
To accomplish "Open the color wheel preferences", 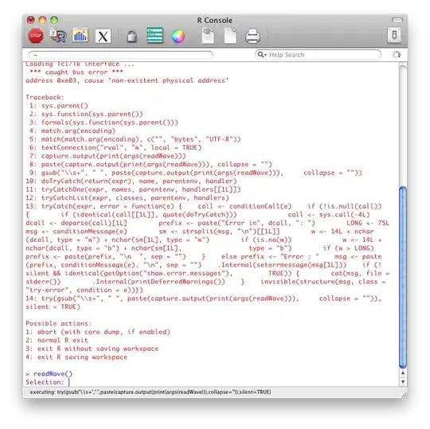I will pyautogui.click(x=178, y=36).
